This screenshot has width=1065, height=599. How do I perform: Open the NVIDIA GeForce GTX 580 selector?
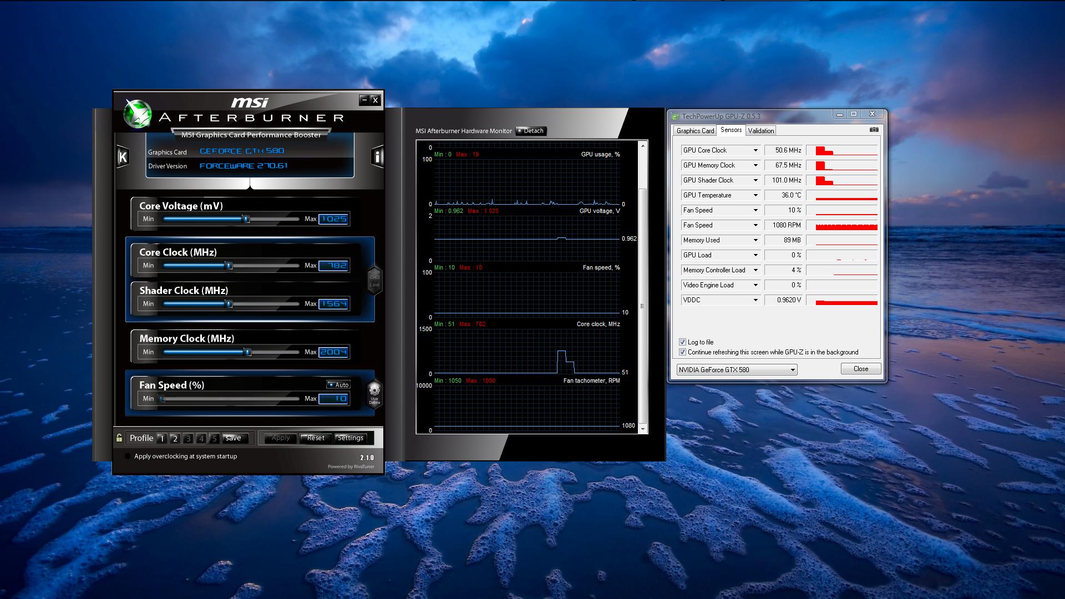[x=737, y=370]
